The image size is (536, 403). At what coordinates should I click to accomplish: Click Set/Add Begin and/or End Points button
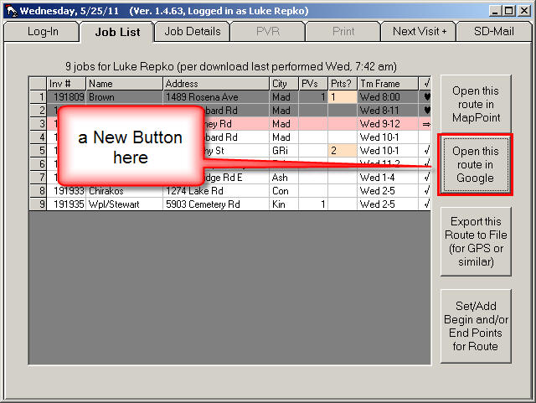click(476, 326)
